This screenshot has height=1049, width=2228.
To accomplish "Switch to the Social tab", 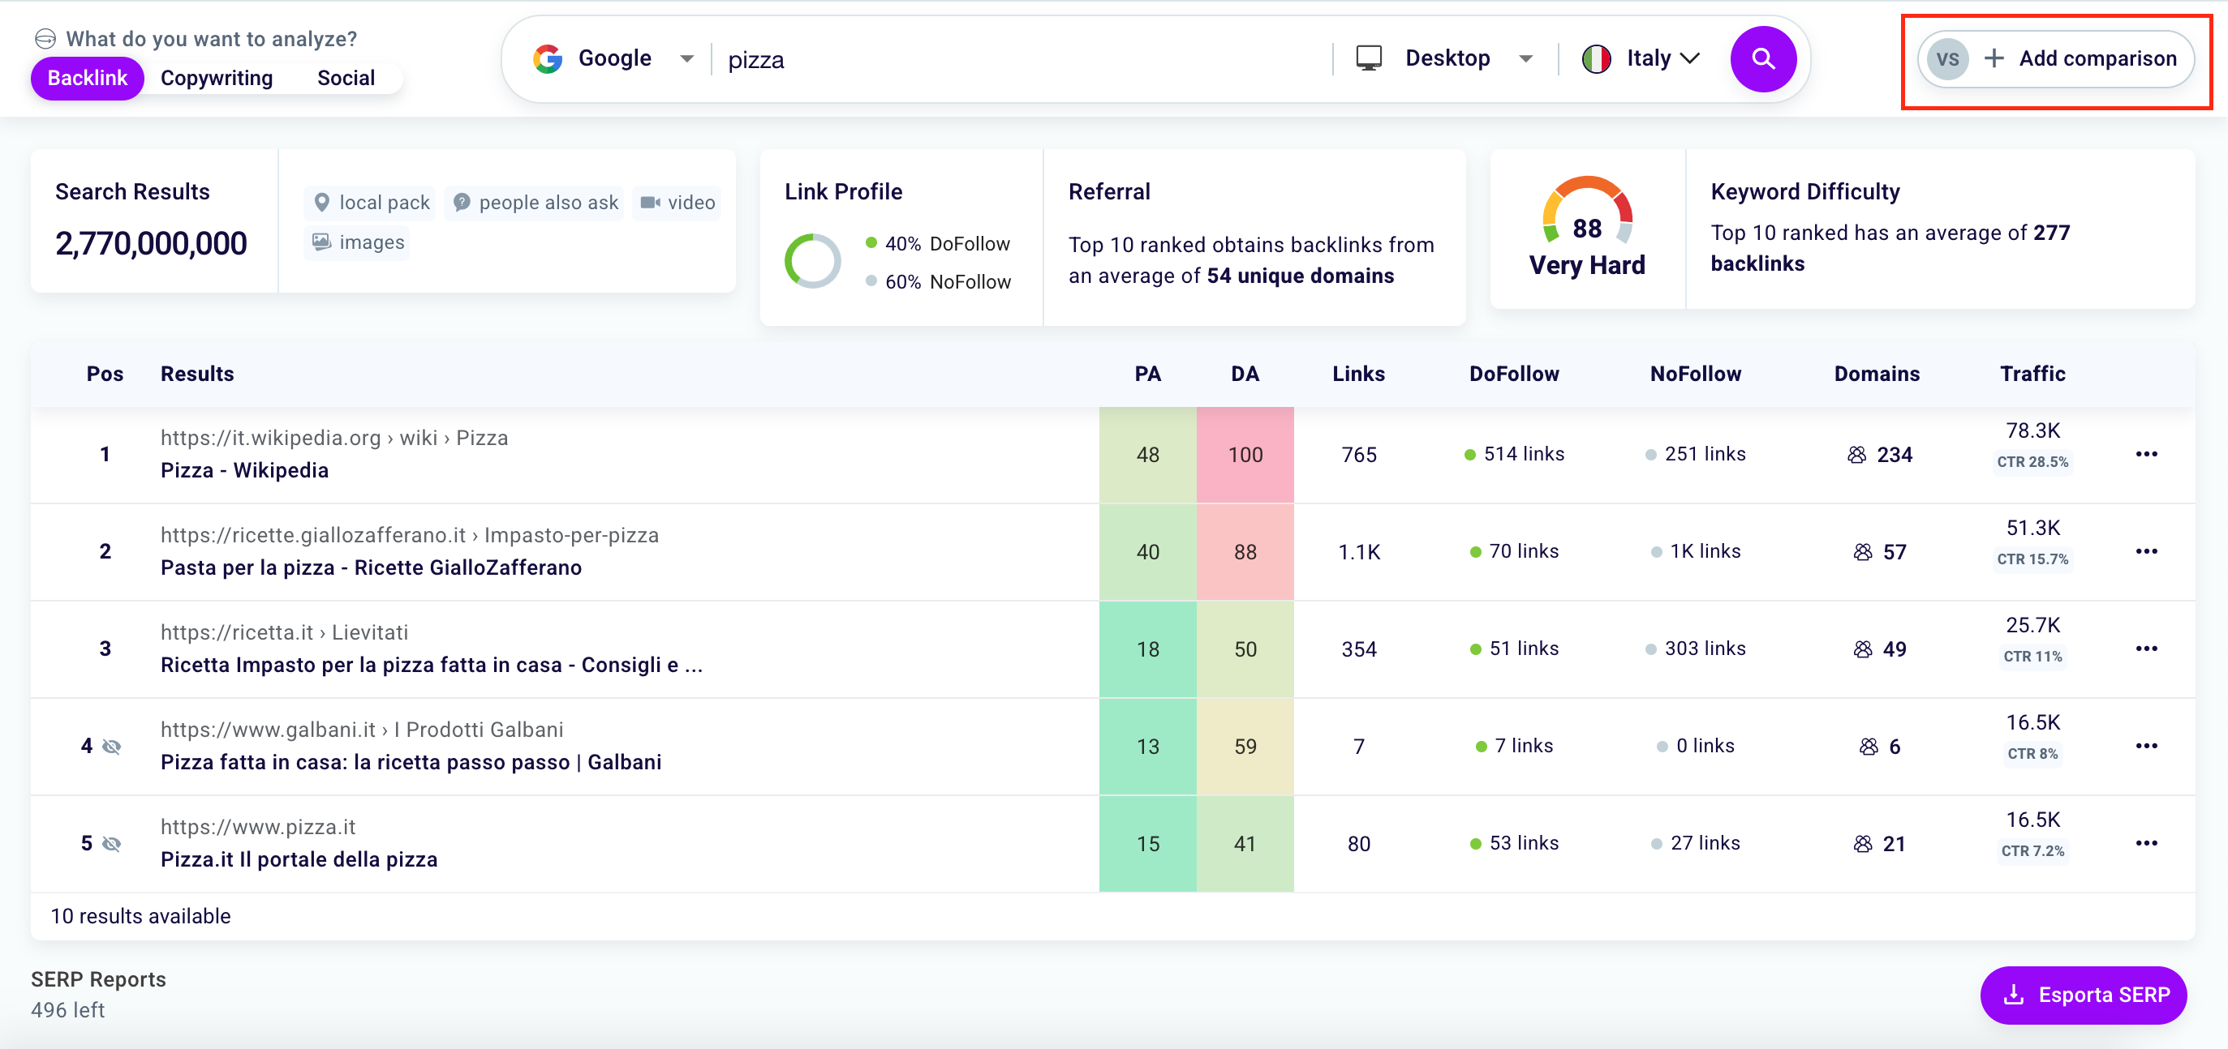I will click(x=345, y=79).
